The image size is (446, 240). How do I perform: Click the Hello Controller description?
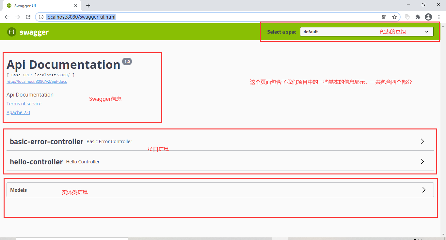coord(83,162)
